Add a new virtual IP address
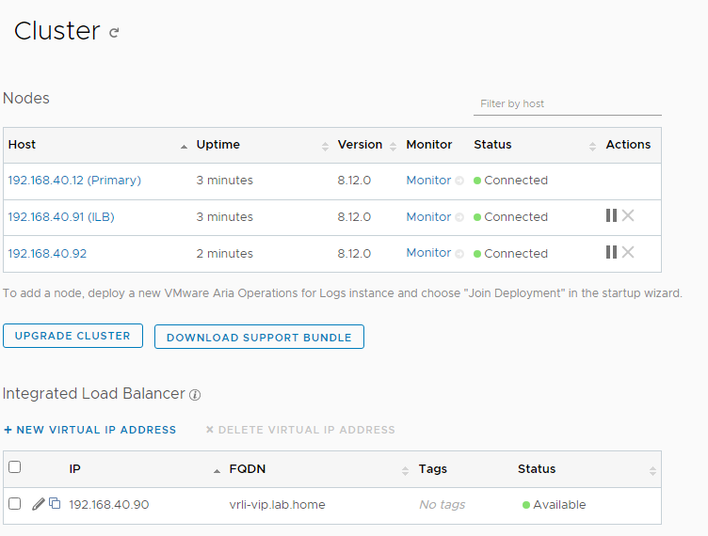The height and width of the screenshot is (536, 708). pos(89,430)
